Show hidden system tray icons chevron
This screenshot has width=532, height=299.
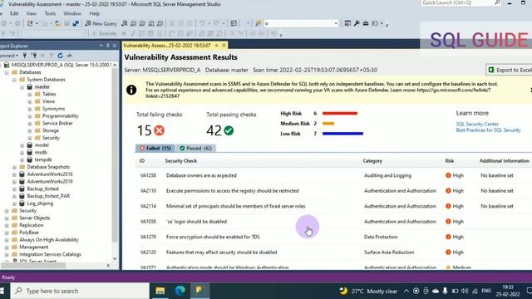[x=406, y=291]
